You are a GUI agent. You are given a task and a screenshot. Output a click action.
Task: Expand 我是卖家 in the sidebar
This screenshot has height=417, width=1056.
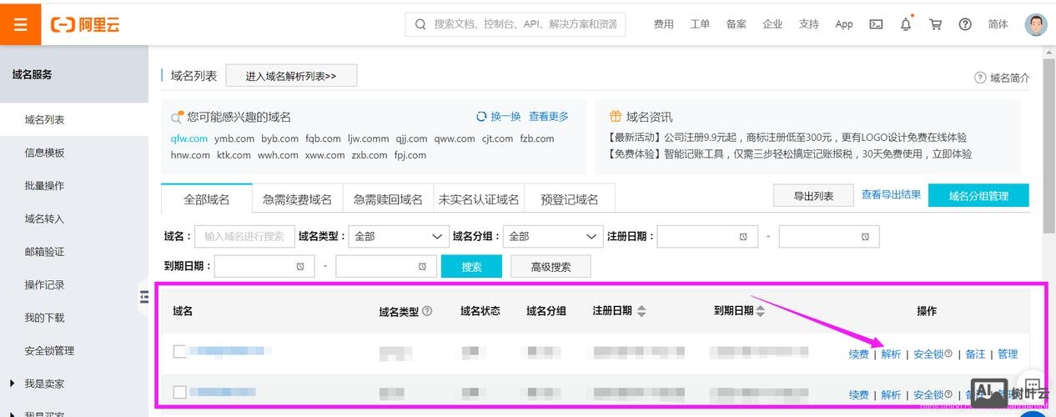[43, 384]
